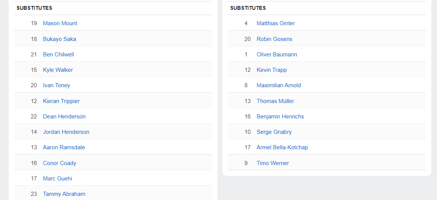Click the Robin Gosens link
This screenshot has width=437, height=200.
click(x=274, y=39)
